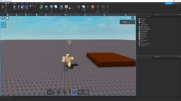The width and height of the screenshot is (181, 101).
Task: Select the Katana hotbar slot
Action: 49,92
